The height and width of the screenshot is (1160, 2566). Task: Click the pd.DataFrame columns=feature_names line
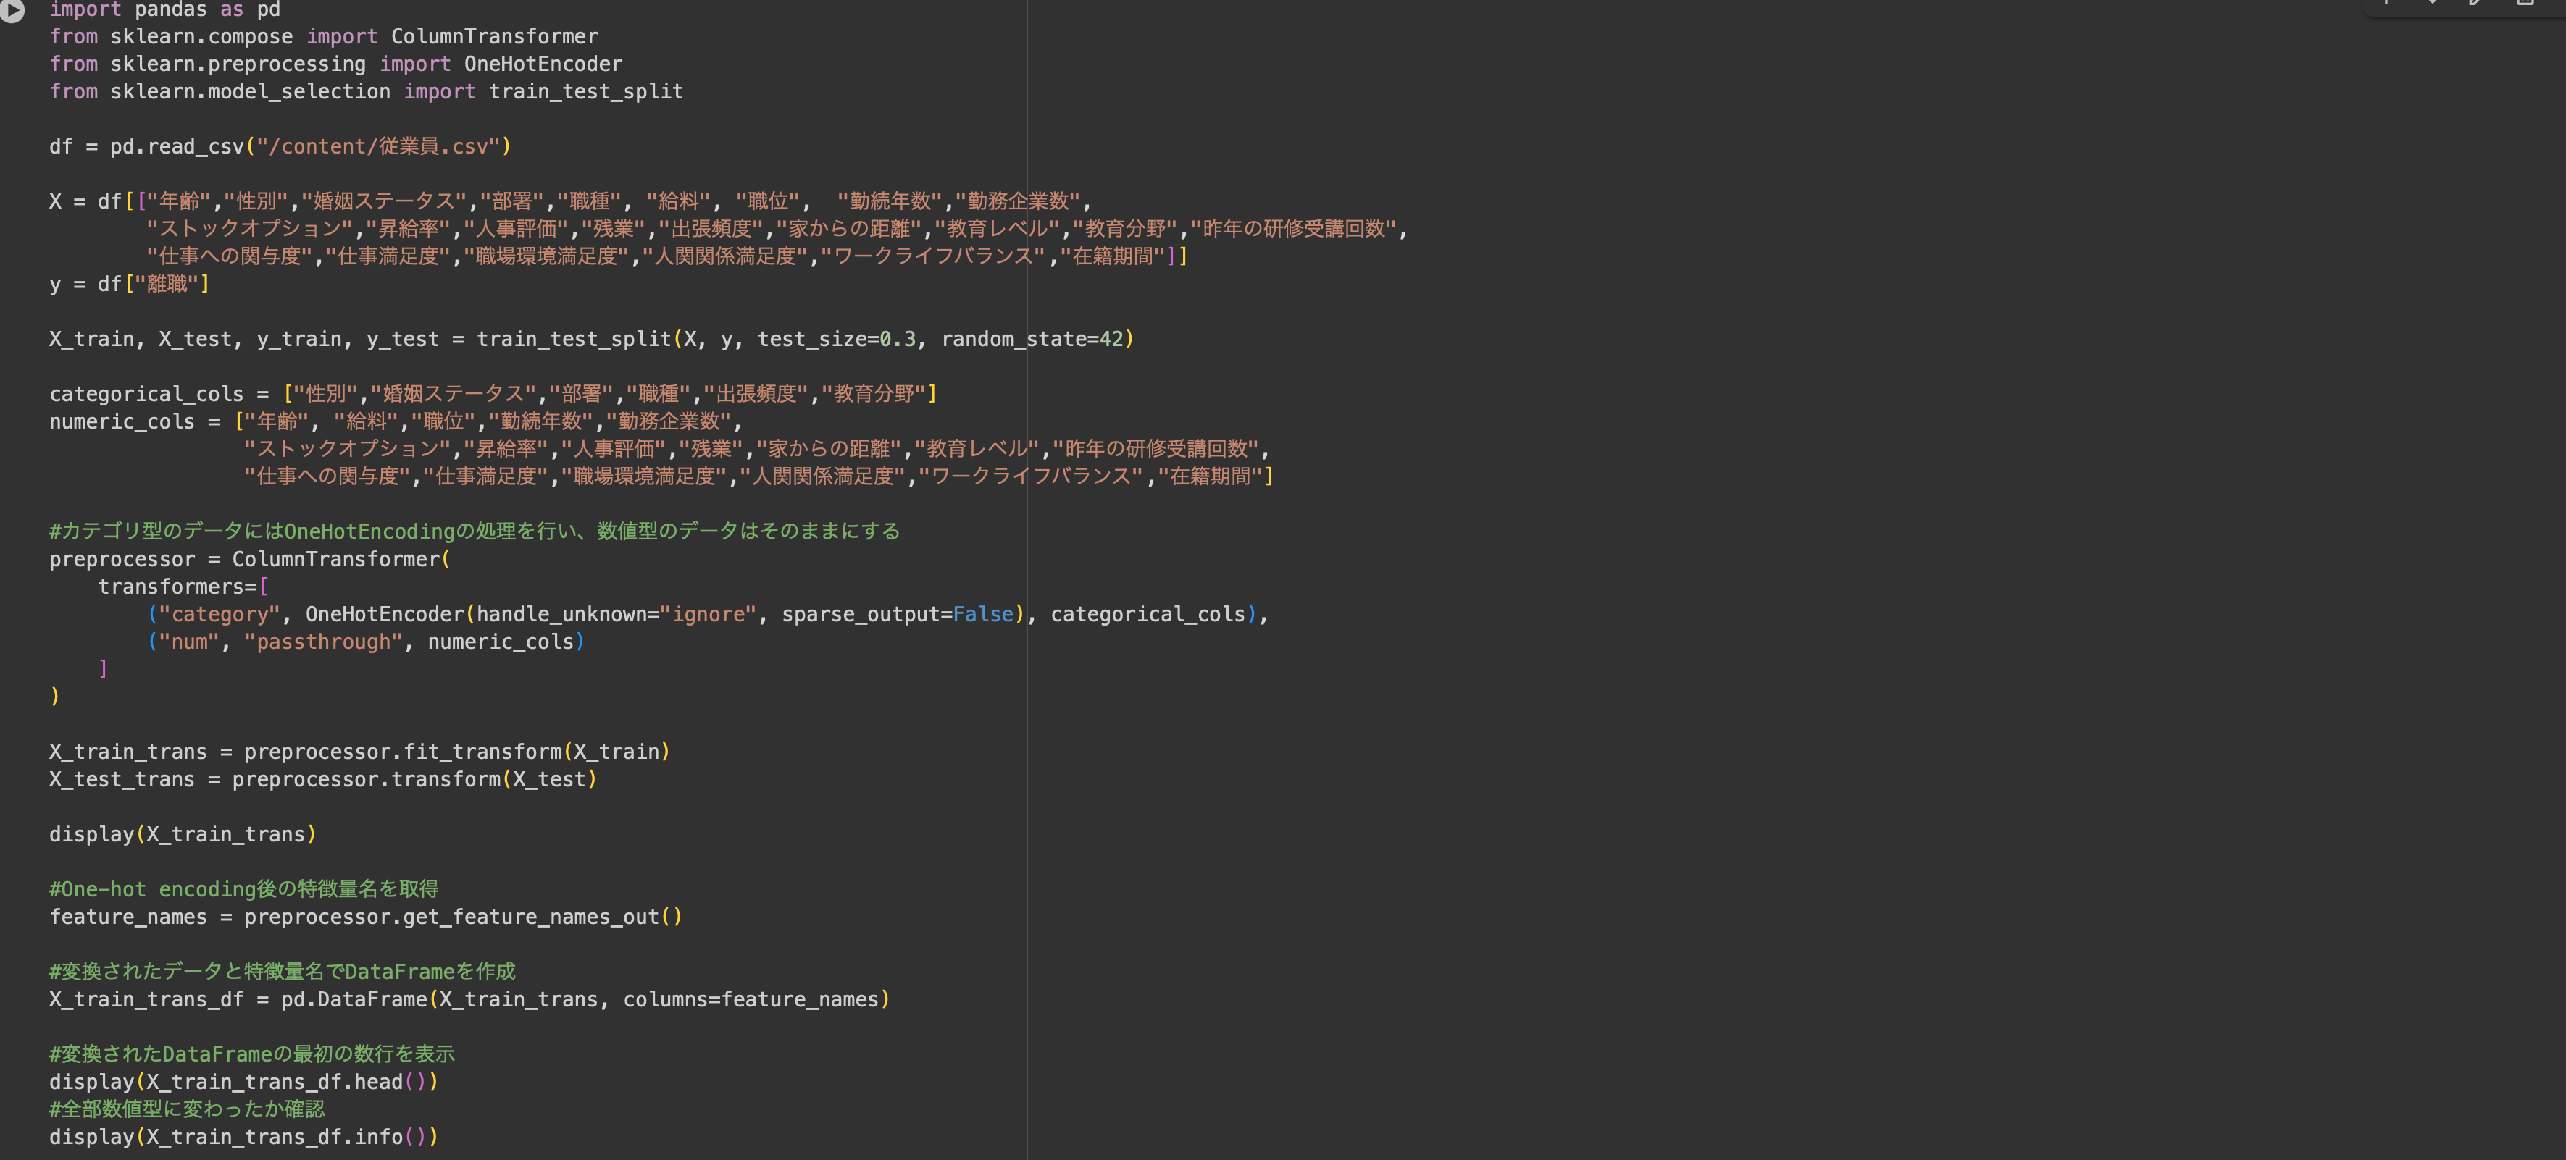pyautogui.click(x=468, y=1000)
